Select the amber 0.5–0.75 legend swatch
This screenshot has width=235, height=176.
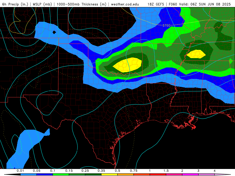click(x=126, y=175)
